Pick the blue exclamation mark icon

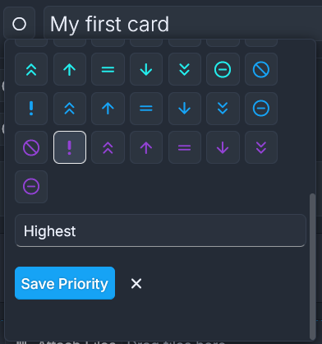coord(31,109)
